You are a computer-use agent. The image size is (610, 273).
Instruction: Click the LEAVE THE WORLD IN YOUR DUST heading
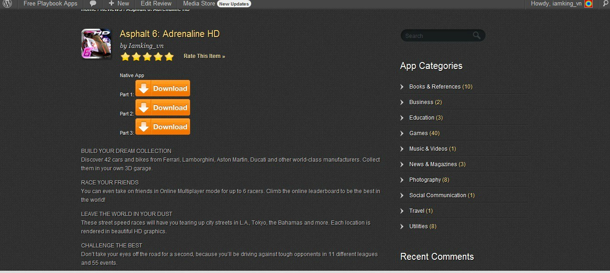pyautogui.click(x=127, y=214)
